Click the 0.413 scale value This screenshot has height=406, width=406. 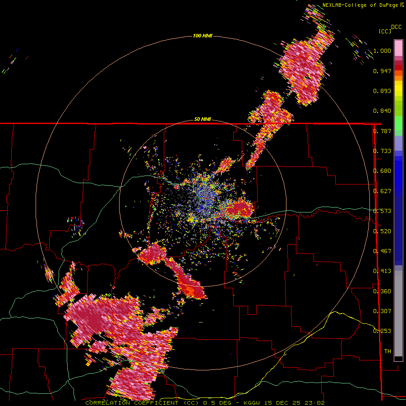[382, 271]
